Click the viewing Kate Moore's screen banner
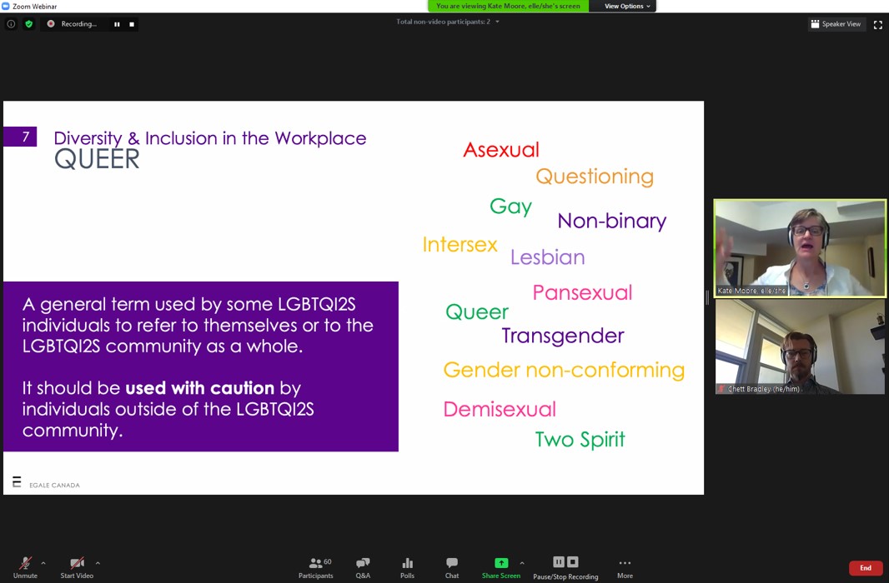Viewport: 889px width, 583px height. click(508, 6)
